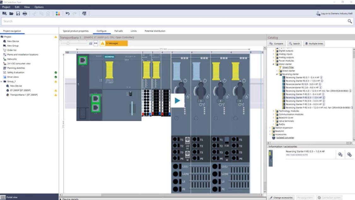Click New Device under Group_1

(16, 86)
